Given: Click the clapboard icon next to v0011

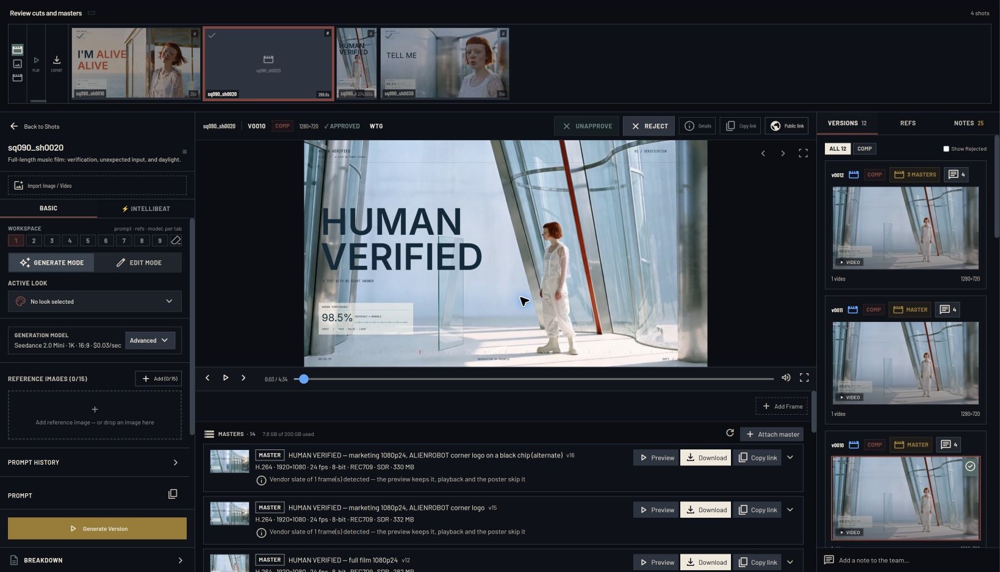Looking at the screenshot, I should [853, 310].
